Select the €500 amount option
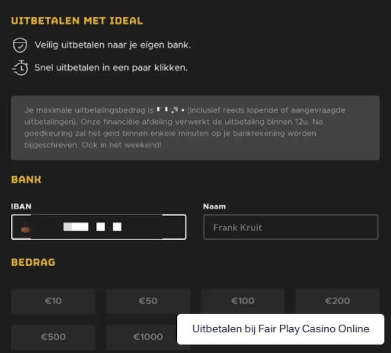Image resolution: width=391 pixels, height=353 pixels. (x=53, y=337)
